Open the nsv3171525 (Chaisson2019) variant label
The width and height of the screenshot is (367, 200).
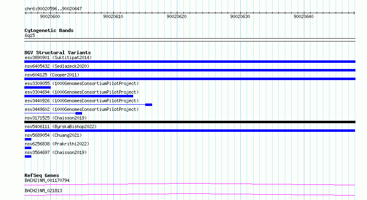(56, 118)
